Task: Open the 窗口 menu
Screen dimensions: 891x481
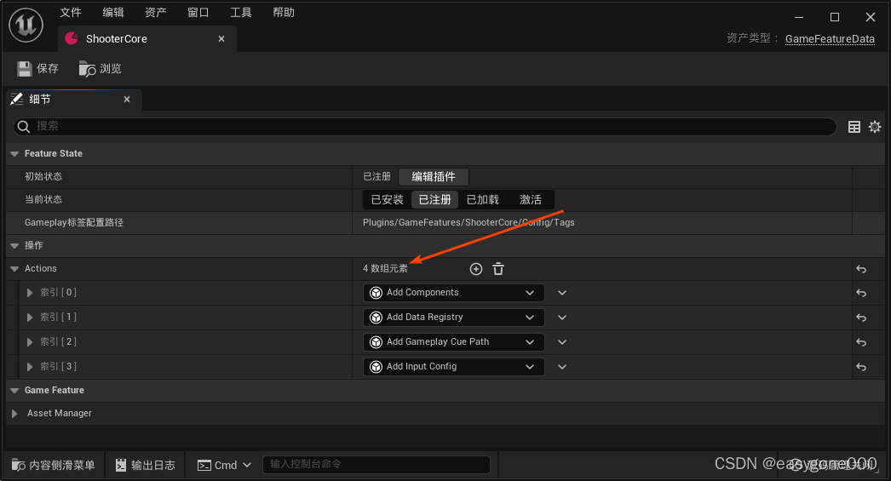Action: point(198,13)
